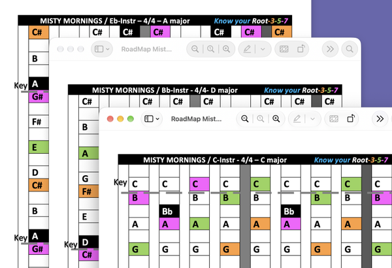Zoom in on the front Preview window
Screen dimensions: 392x268
[276, 118]
